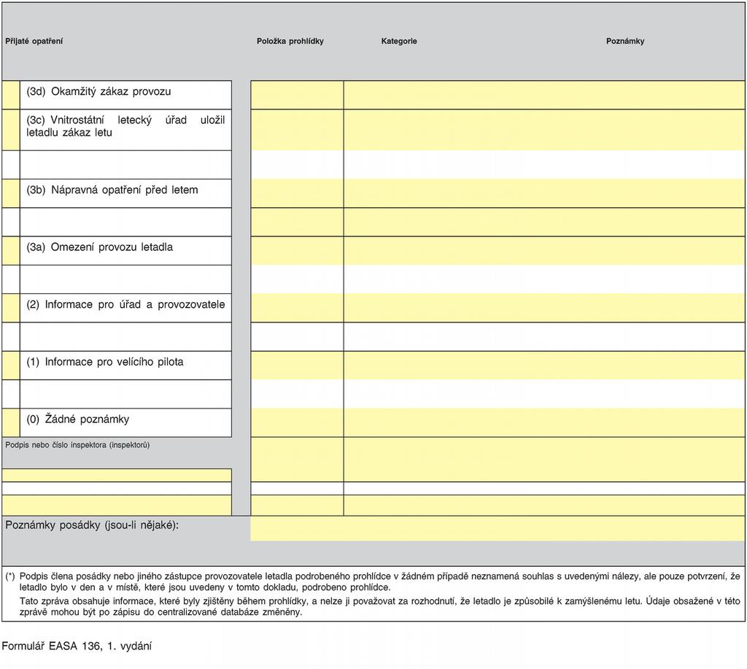This screenshot has width=747, height=669.
Task: Click the crew remarks yellow input field
Action: (x=498, y=528)
